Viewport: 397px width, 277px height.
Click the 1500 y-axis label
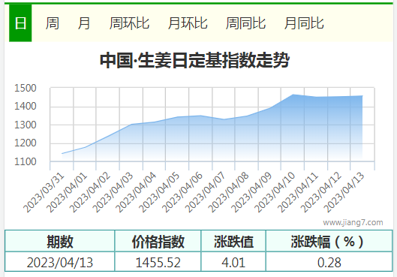pos(26,88)
